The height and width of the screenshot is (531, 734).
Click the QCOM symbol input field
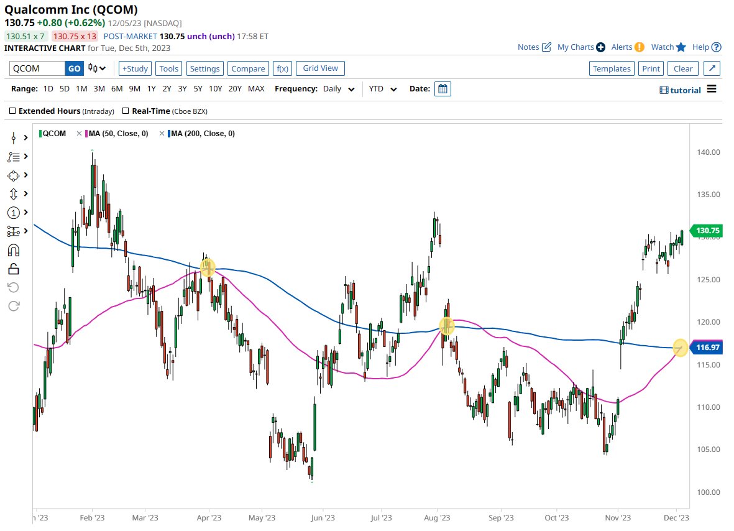tap(37, 68)
